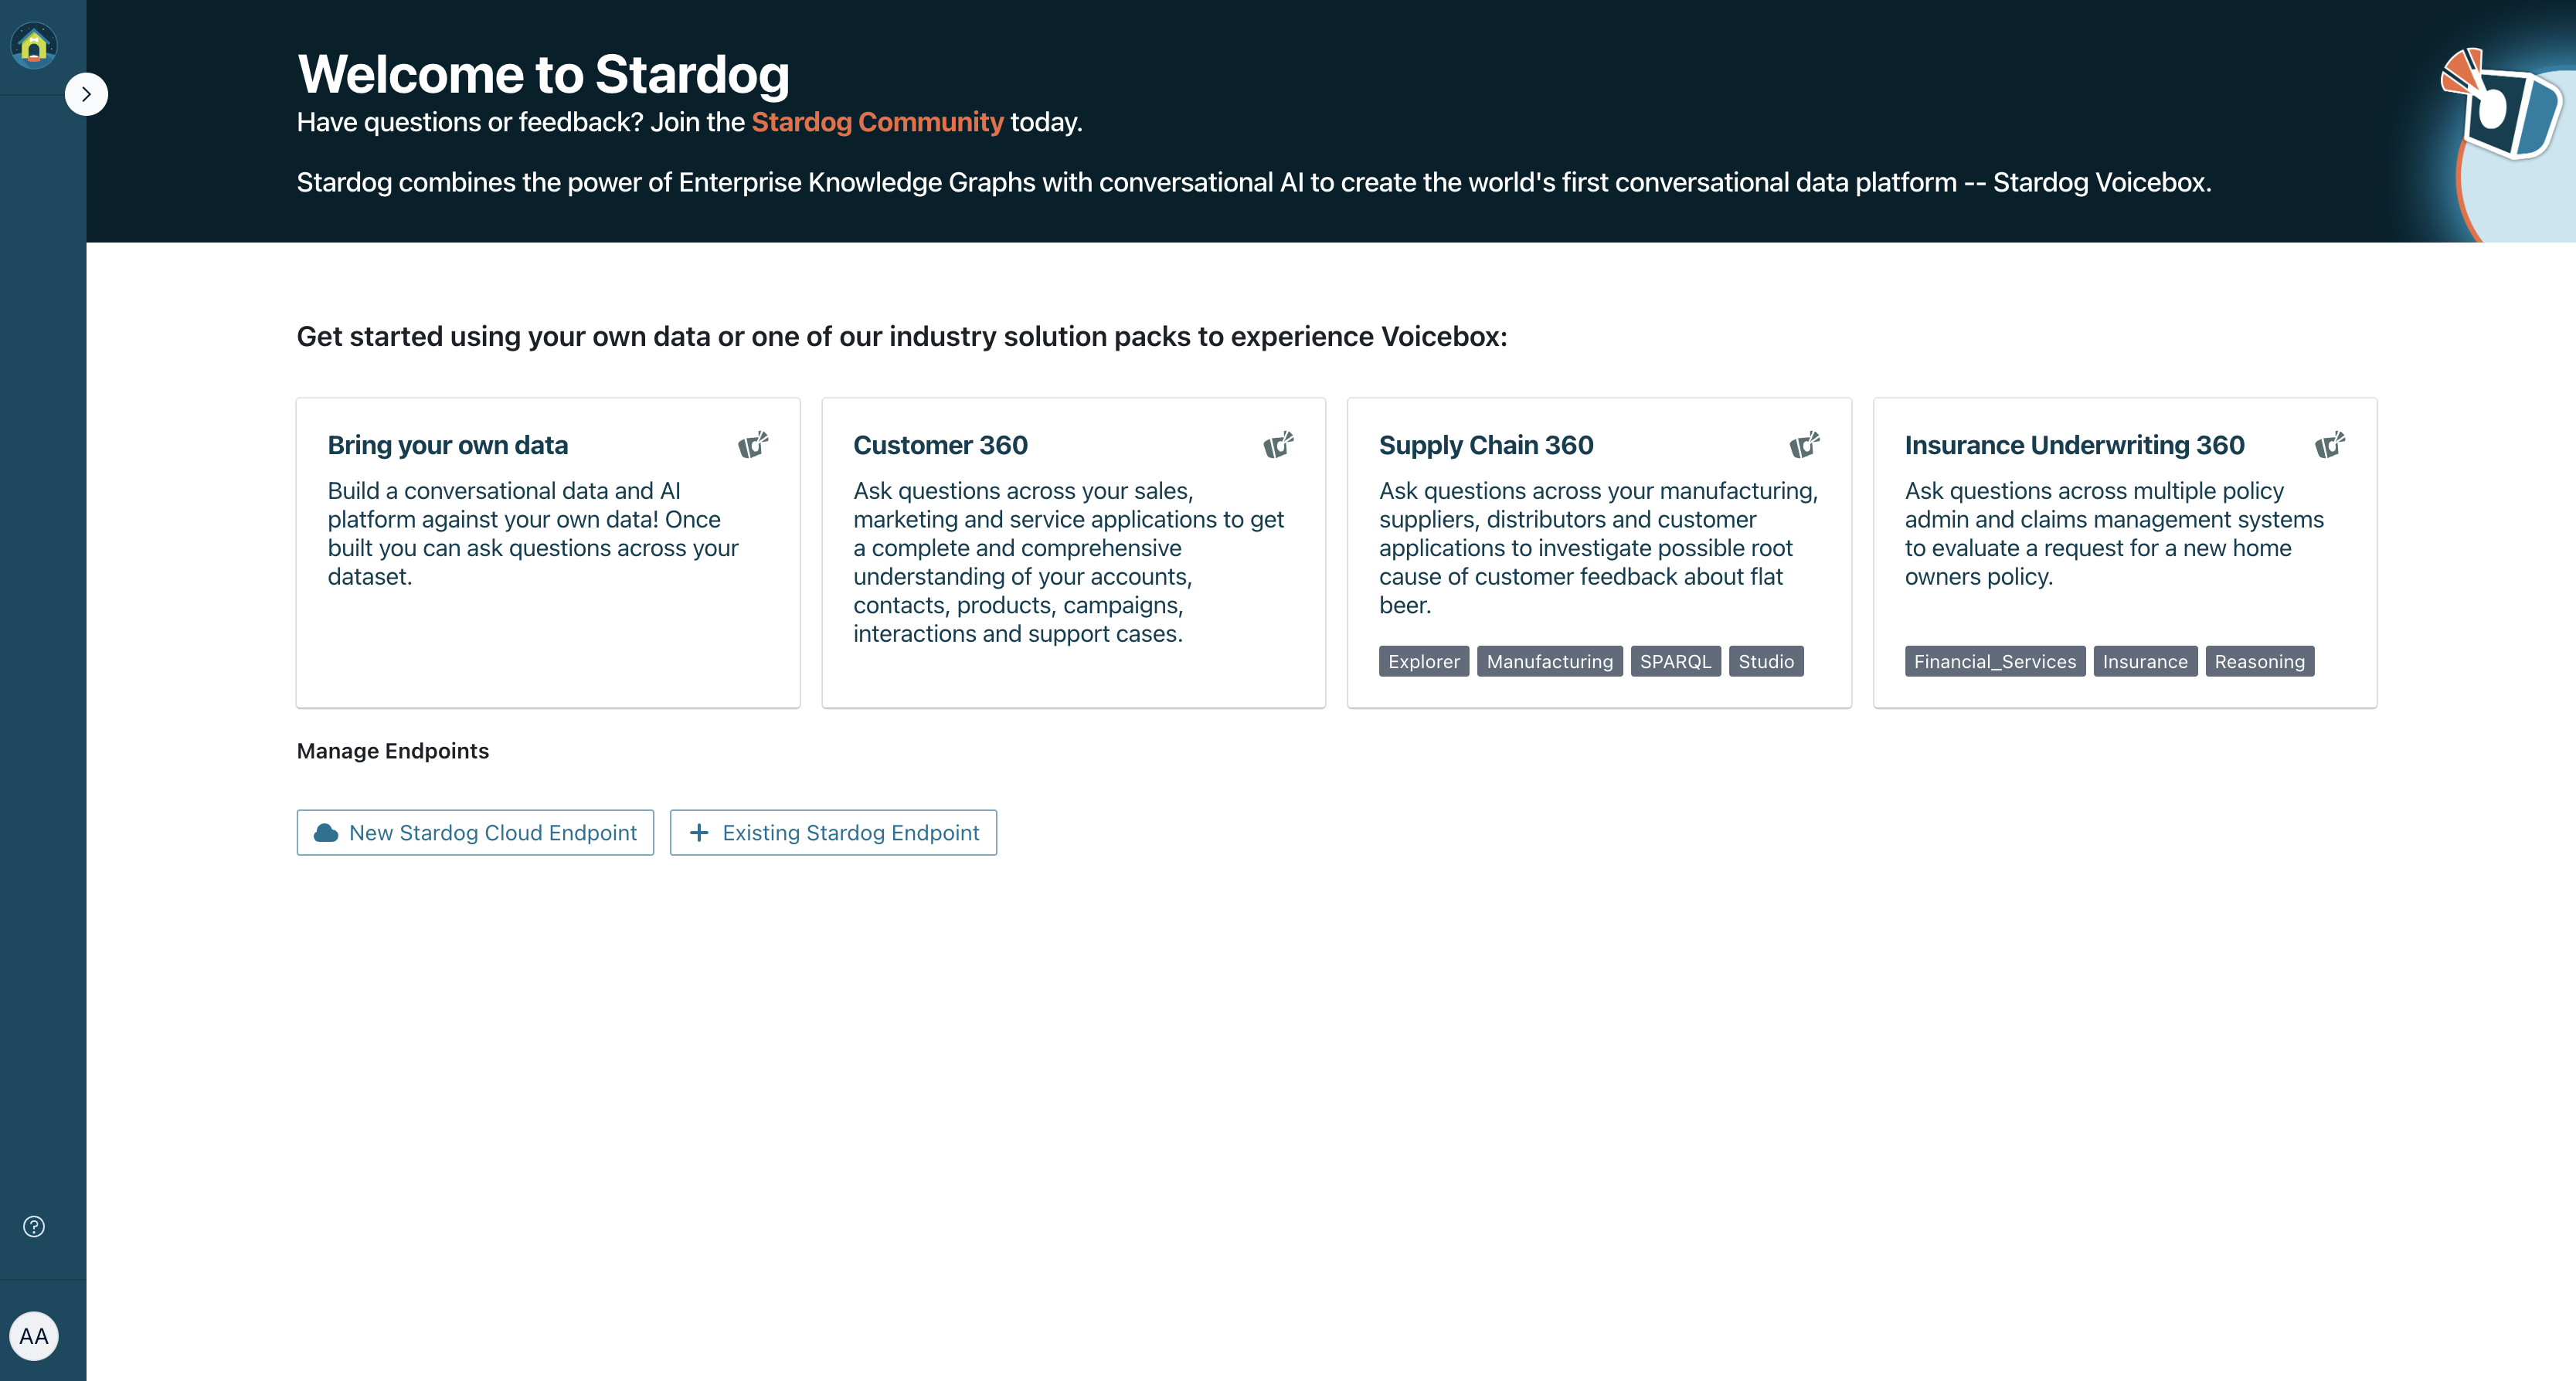Launch Voicebox icon on Insurance Underwriting 360 card
This screenshot has height=1381, width=2576.
(x=2331, y=446)
